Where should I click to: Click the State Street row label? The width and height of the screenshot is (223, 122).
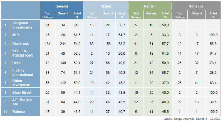coord(22,92)
